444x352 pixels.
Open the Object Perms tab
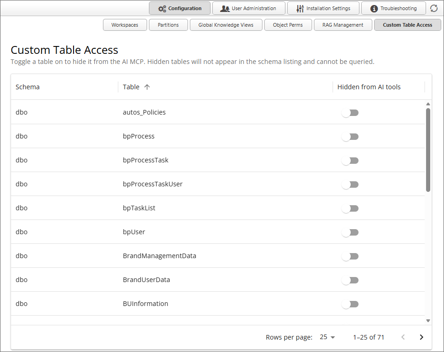(288, 25)
